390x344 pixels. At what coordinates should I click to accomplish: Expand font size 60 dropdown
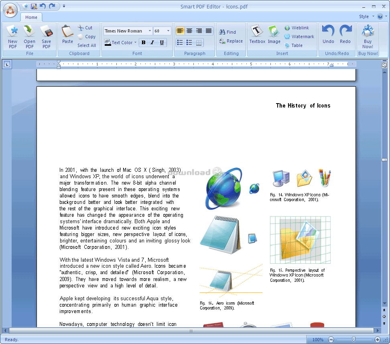pyautogui.click(x=169, y=31)
